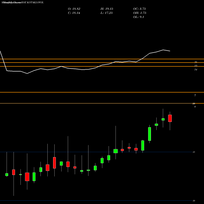Click the OL: 9.1 reading
Screen dimensions: 204x204
point(139,17)
